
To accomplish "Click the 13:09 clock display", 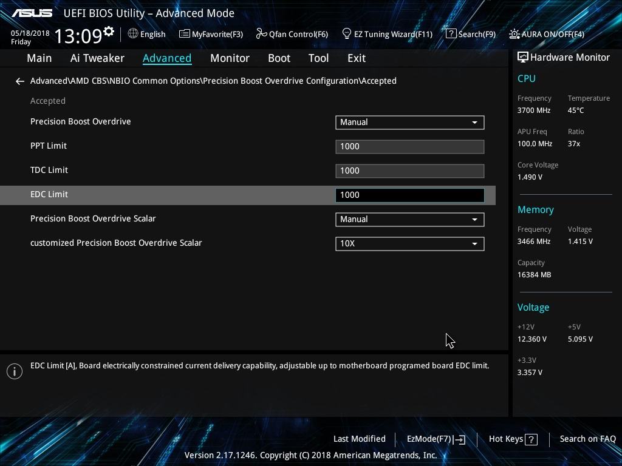I will click(78, 36).
